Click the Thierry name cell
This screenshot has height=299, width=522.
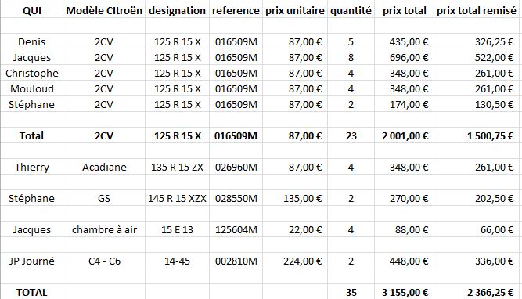(31, 168)
